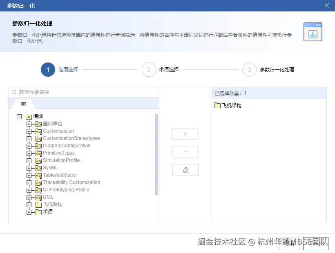Click the 飞机架构 folder icon in tree

point(38,205)
